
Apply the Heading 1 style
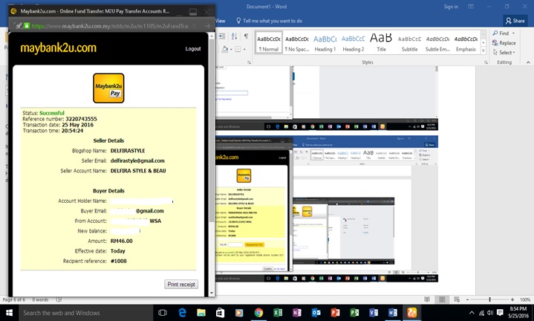(325, 43)
